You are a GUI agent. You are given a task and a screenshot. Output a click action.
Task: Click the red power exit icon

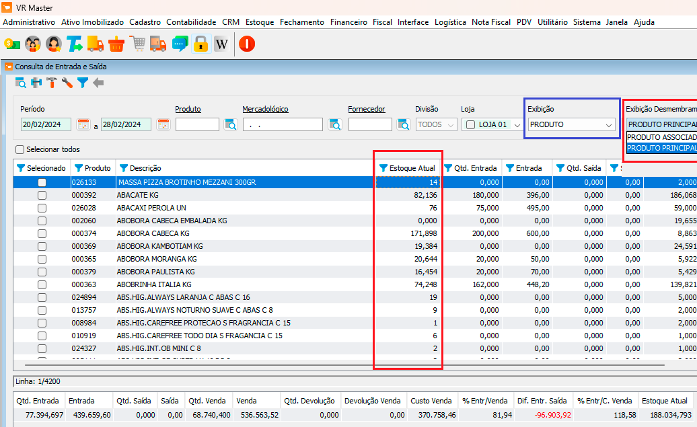coord(247,44)
